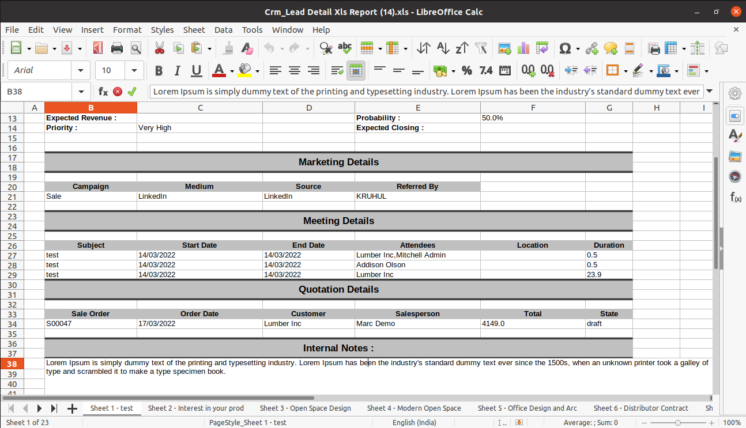
Task: Click the Print icon
Action: (117, 48)
